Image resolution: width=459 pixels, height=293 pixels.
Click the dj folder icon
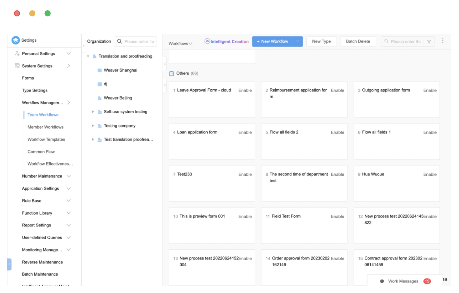click(x=100, y=84)
